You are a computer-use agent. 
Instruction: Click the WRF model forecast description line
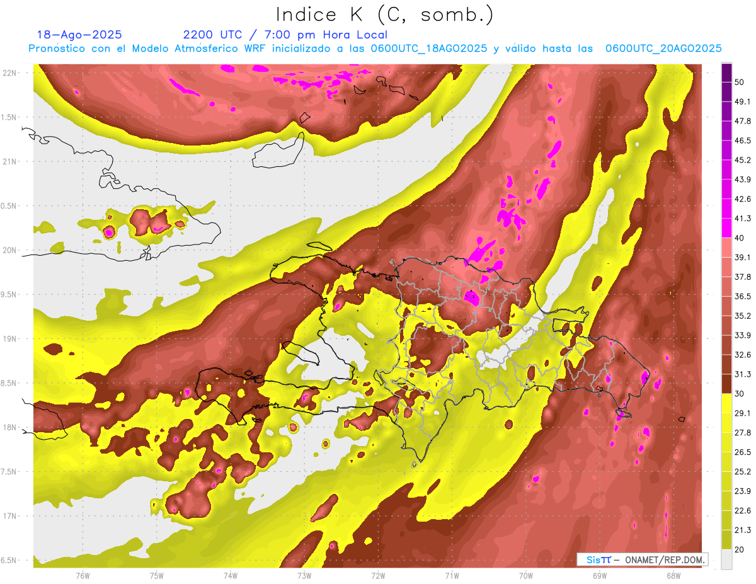point(375,49)
